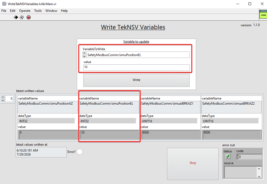
Task: Click the source scrollbar down arrow
Action: 259,176
